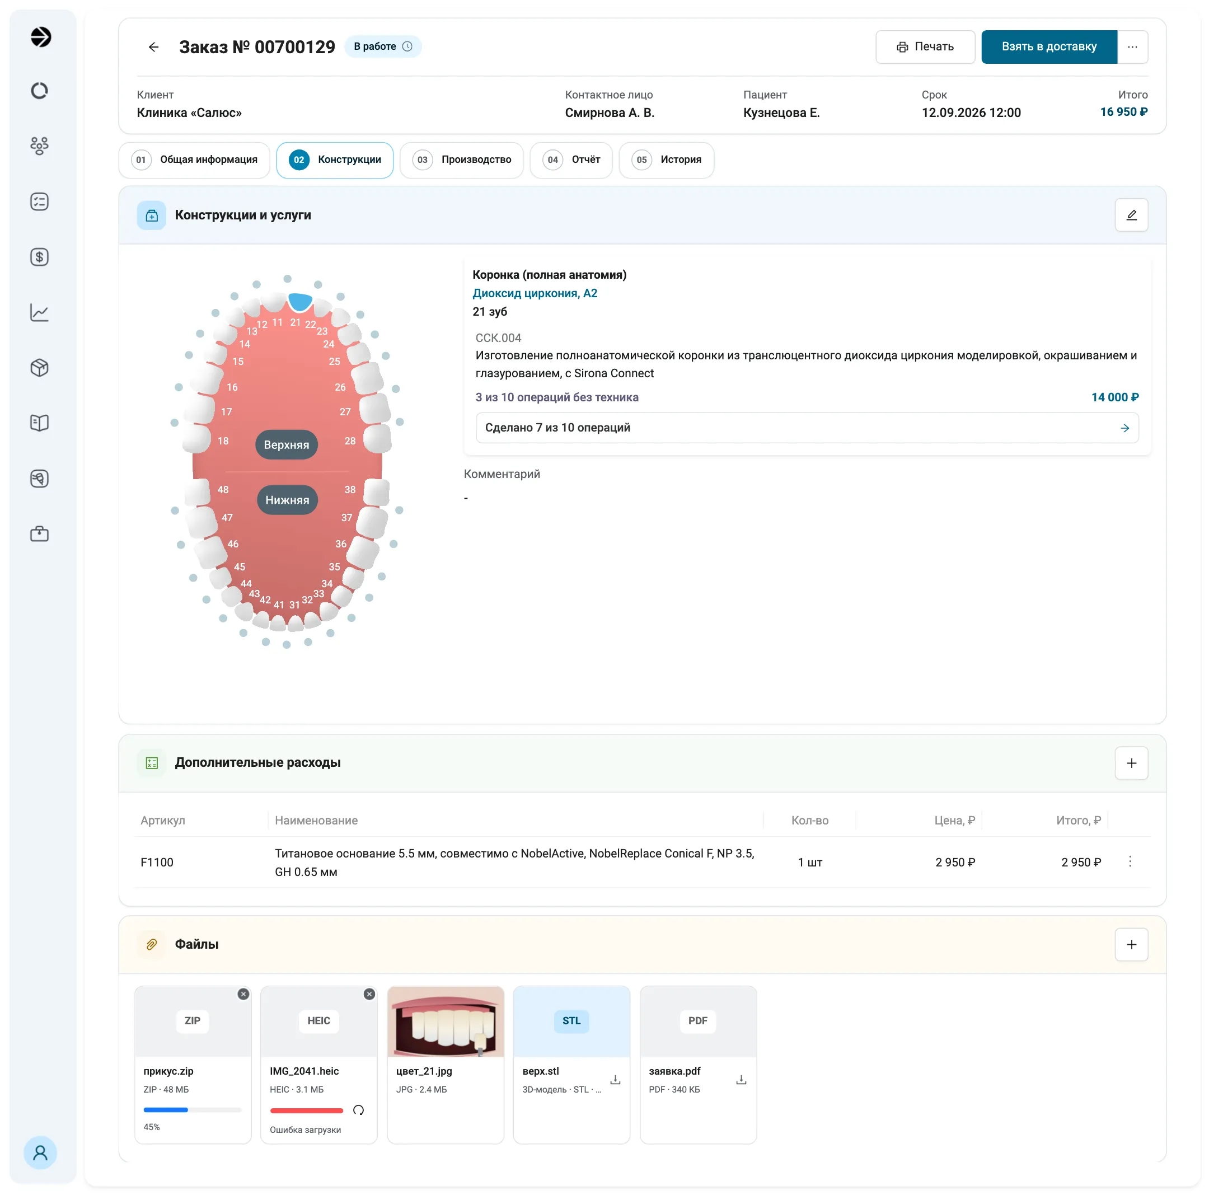Open the clients group icon in sidebar

coord(39,146)
